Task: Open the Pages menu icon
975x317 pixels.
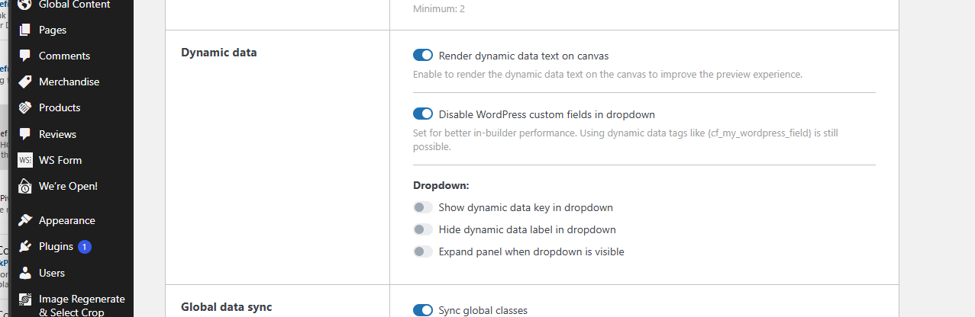Action: point(25,30)
